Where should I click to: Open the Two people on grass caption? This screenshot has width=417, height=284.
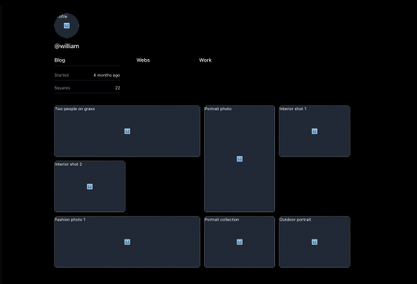click(x=75, y=109)
